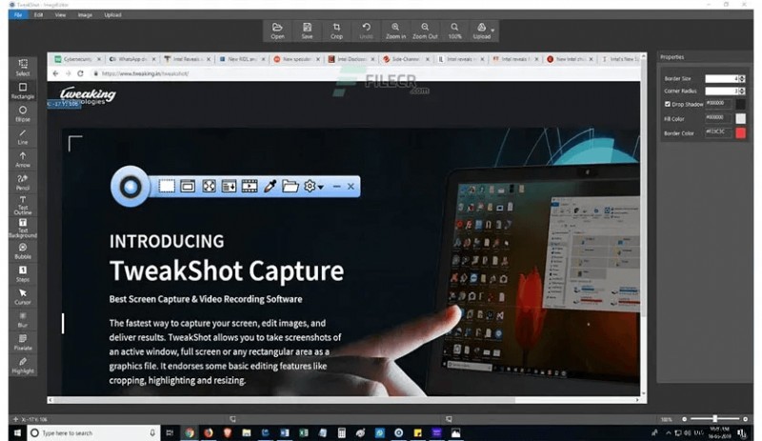This screenshot has height=441, width=762.
Task: Click the Drop Shadow hex value field
Action: [719, 104]
